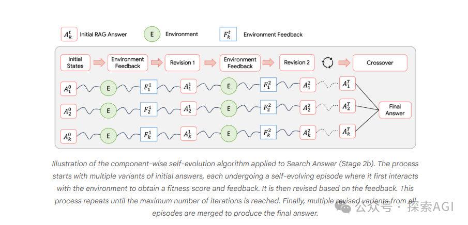Select the A superscript 0 subscript 2 node
Image resolution: width=468 pixels, height=225 pixels.
68,111
